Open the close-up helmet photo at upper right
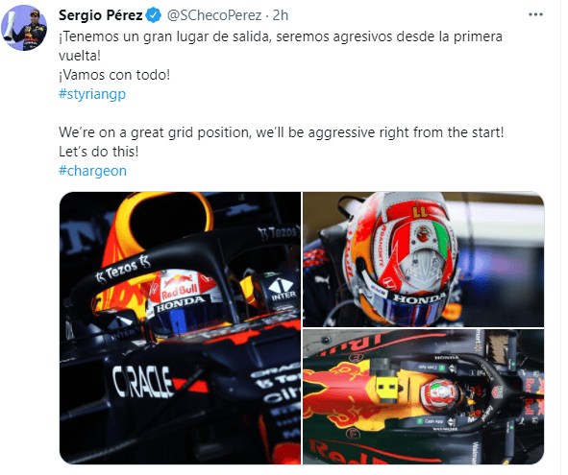Viewport: 568px width, 475px height. [423, 259]
